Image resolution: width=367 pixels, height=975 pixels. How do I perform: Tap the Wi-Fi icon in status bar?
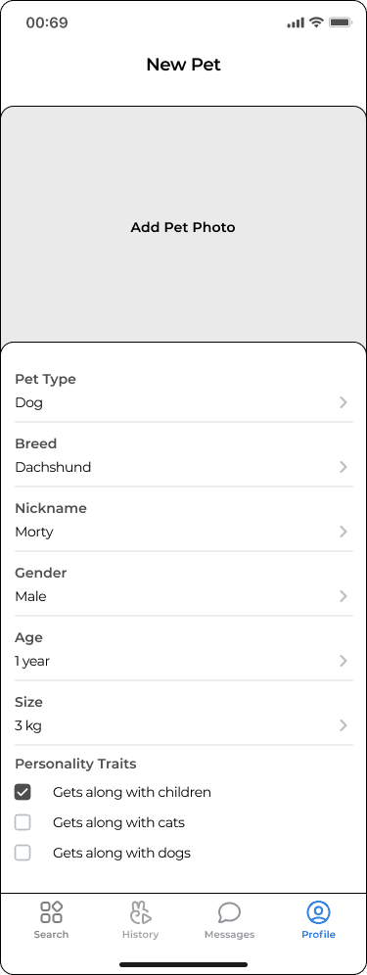(x=317, y=23)
